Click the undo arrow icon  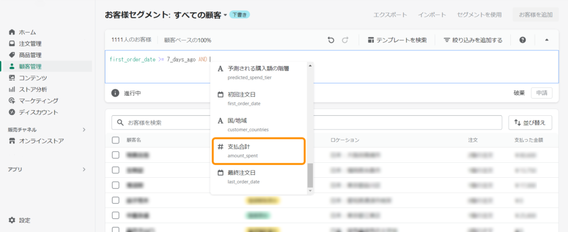[x=331, y=40]
